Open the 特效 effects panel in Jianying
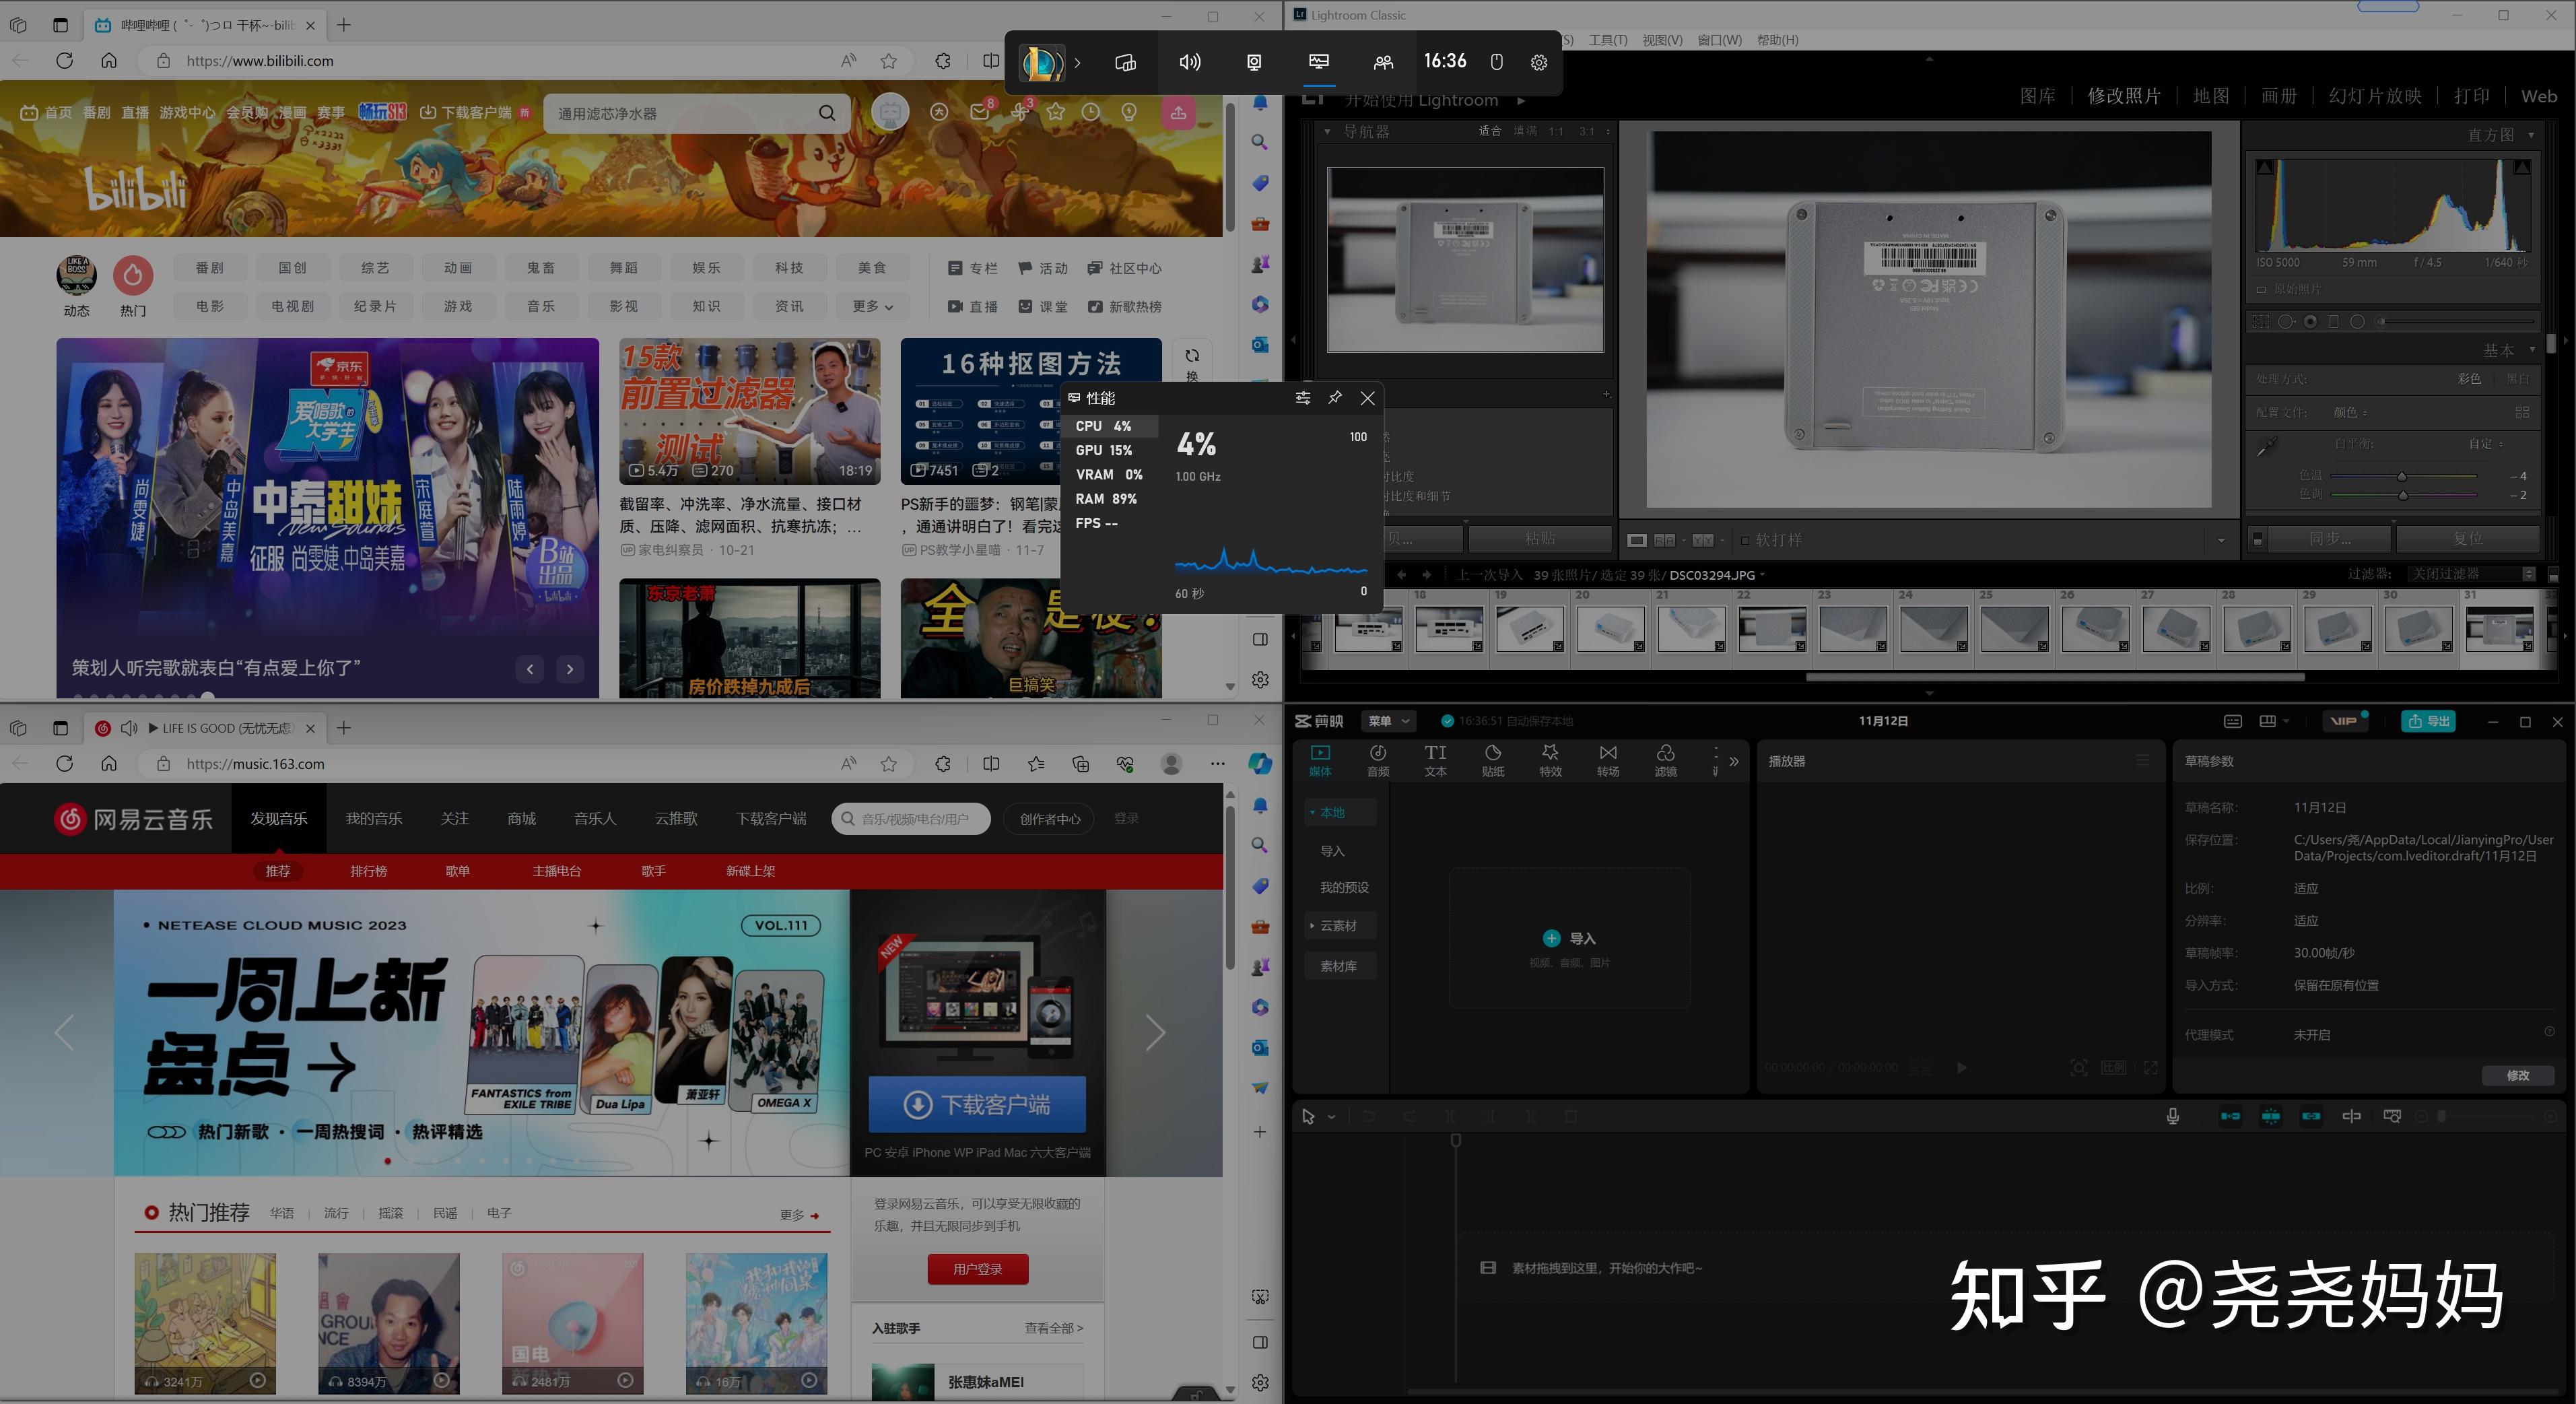The image size is (2576, 1404). (x=1550, y=760)
